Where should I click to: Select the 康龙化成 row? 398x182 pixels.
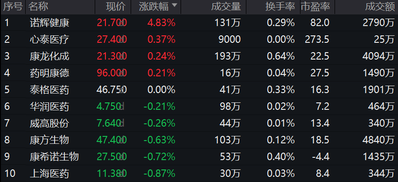tap(199, 56)
